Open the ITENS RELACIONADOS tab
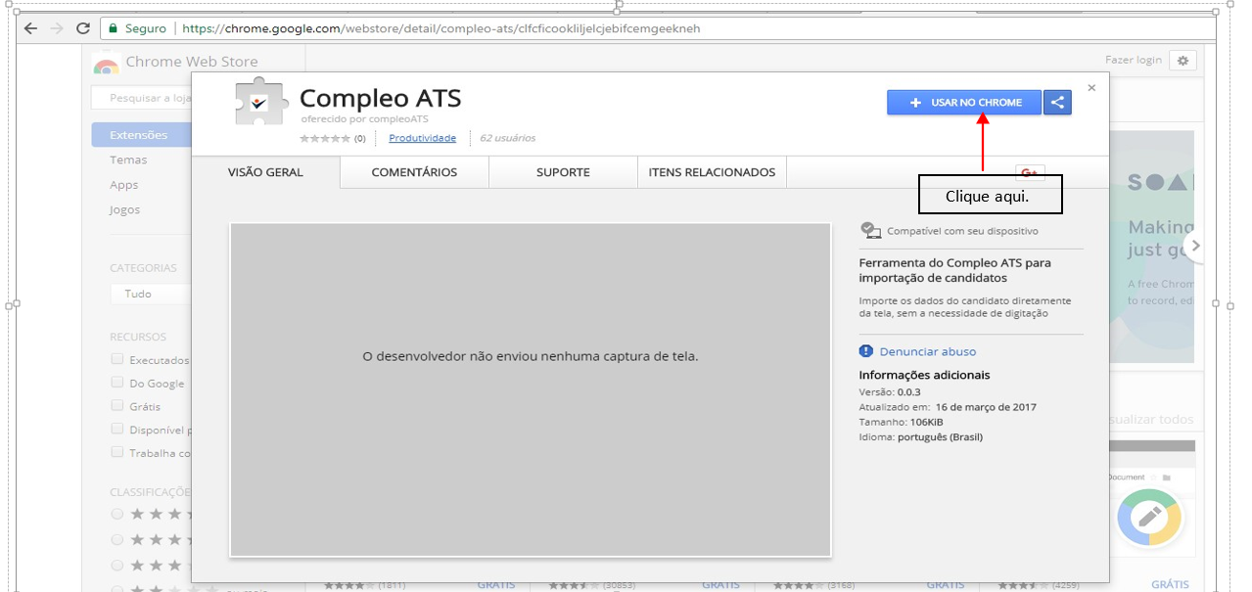1252x592 pixels. pyautogui.click(x=712, y=172)
